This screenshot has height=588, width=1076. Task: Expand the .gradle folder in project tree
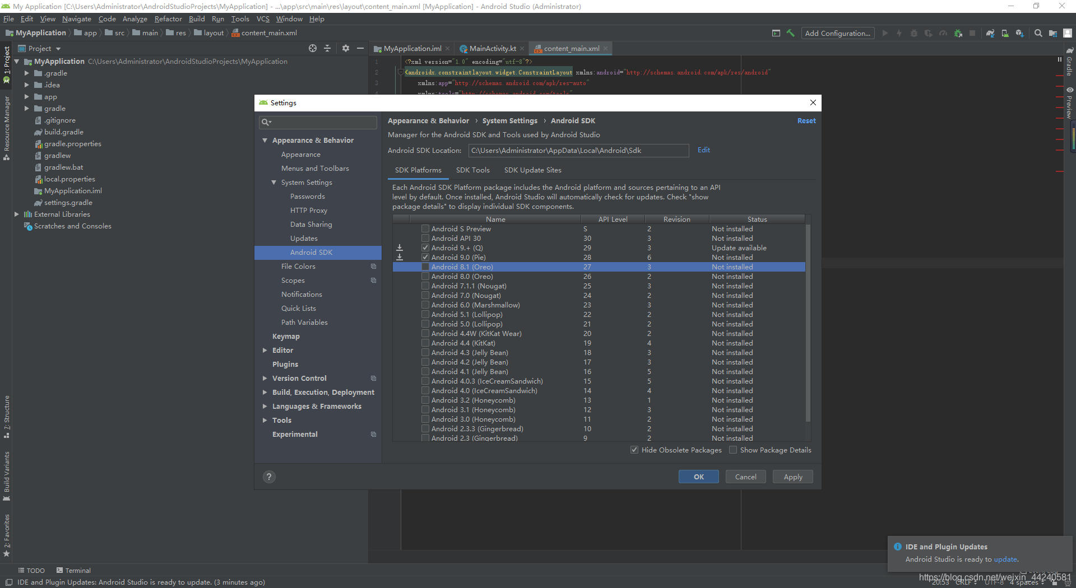pyautogui.click(x=26, y=73)
